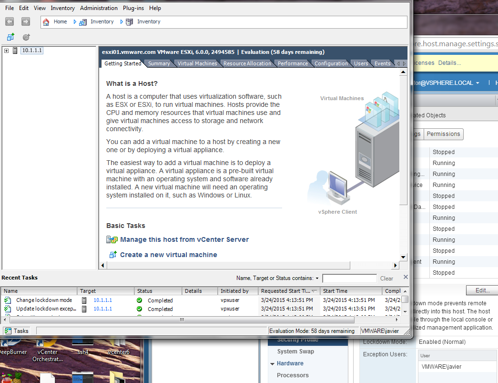Open the task filter criteria dropdown arrow
The width and height of the screenshot is (498, 383).
317,279
